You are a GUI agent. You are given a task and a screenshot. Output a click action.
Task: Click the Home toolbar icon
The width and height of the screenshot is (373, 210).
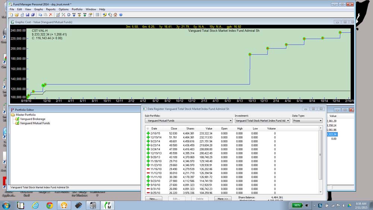click(x=115, y=15)
